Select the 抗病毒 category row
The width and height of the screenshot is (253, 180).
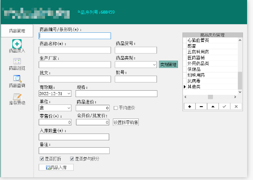(x=212, y=81)
